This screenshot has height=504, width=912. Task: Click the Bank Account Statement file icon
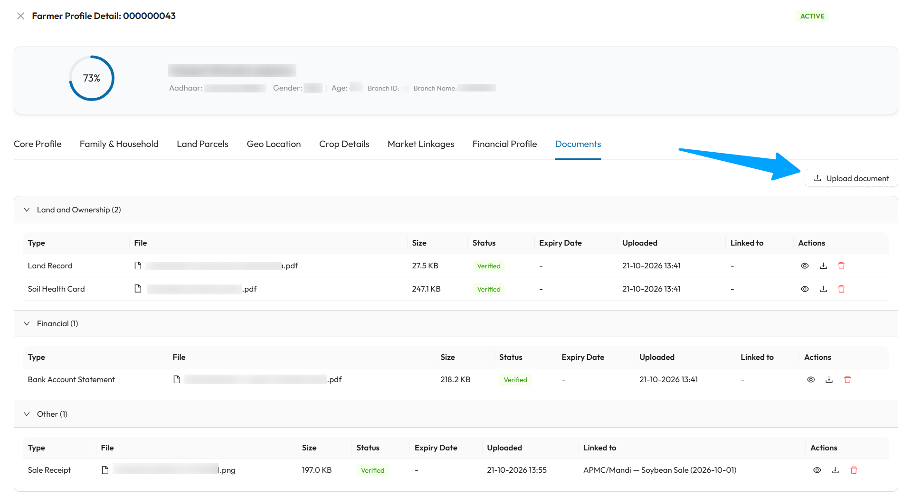tap(177, 379)
